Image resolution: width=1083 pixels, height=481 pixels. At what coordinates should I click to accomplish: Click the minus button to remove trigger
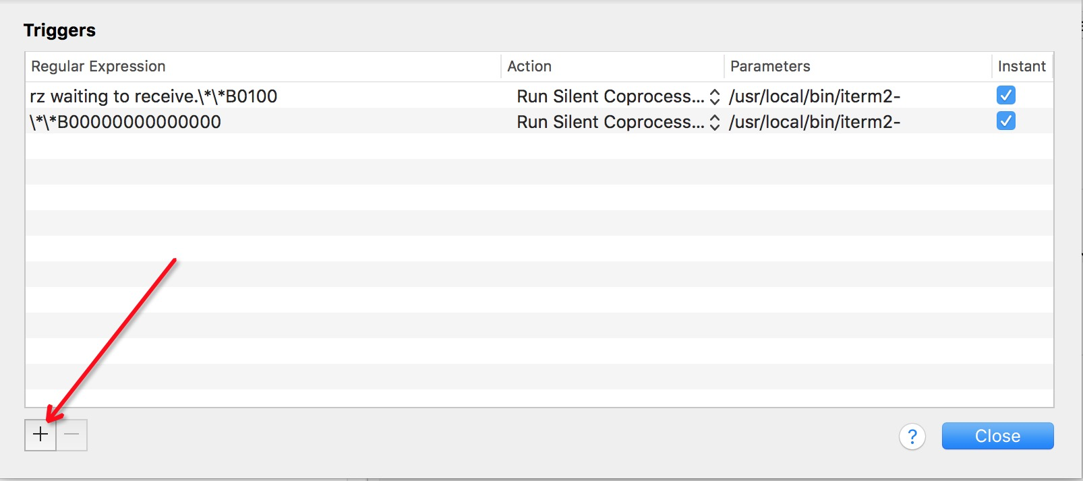72,435
